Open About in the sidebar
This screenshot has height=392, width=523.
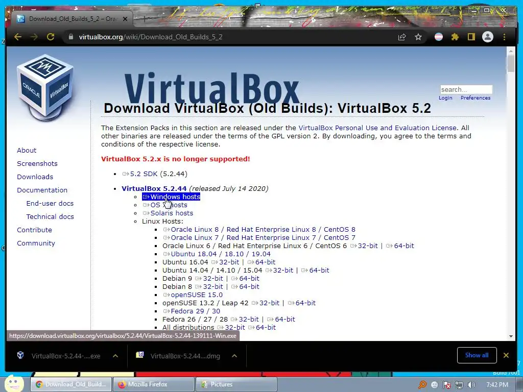[x=27, y=151]
